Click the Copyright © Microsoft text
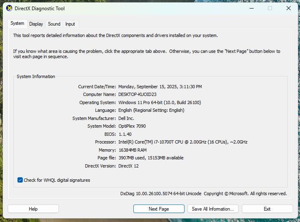The height and width of the screenshot is (222, 300). pos(245,194)
